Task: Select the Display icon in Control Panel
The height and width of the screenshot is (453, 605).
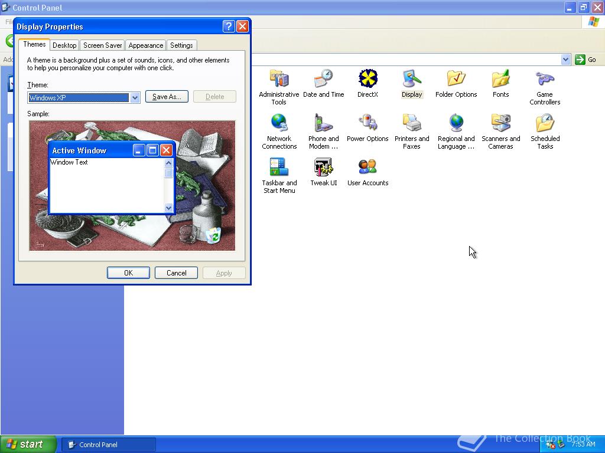Action: tap(412, 83)
